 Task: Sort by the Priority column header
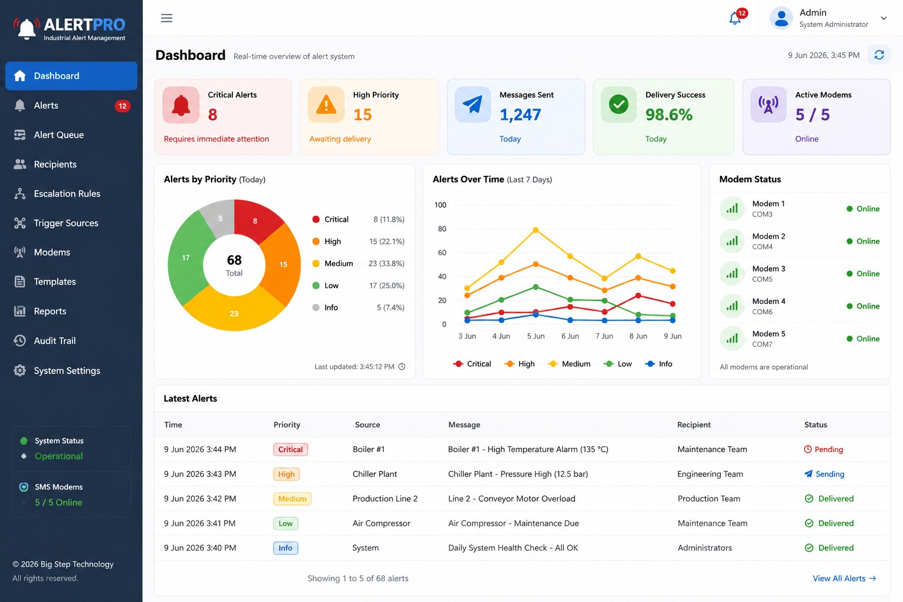(x=287, y=425)
